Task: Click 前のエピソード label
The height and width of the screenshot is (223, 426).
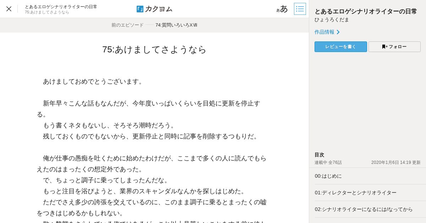Action: pos(127,25)
